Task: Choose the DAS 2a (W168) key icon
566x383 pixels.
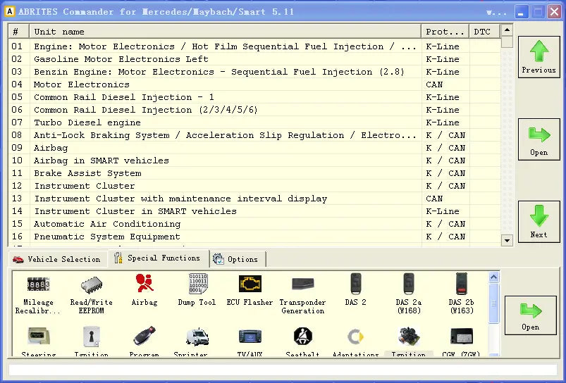Action: coord(408,284)
